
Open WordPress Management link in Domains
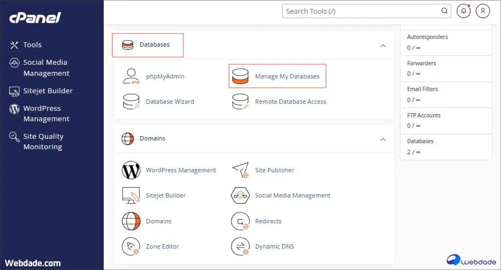tap(181, 170)
